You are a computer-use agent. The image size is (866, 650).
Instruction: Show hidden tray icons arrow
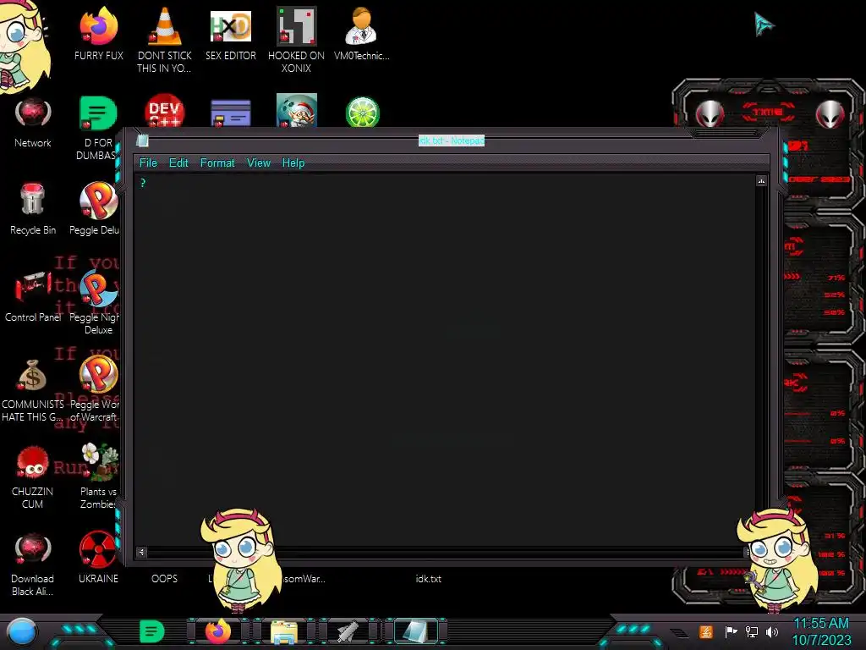(679, 633)
